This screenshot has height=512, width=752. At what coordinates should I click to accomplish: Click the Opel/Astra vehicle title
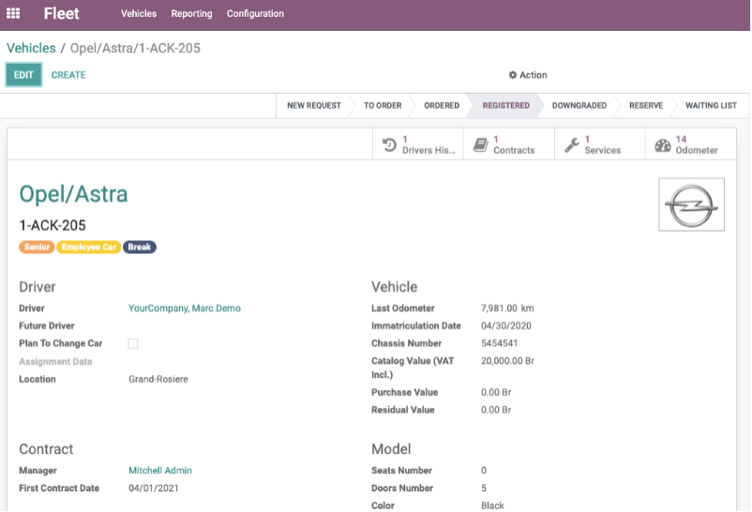coord(73,194)
